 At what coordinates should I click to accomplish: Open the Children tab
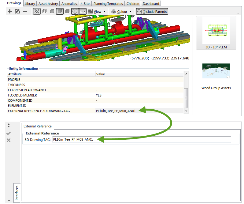tap(133, 4)
